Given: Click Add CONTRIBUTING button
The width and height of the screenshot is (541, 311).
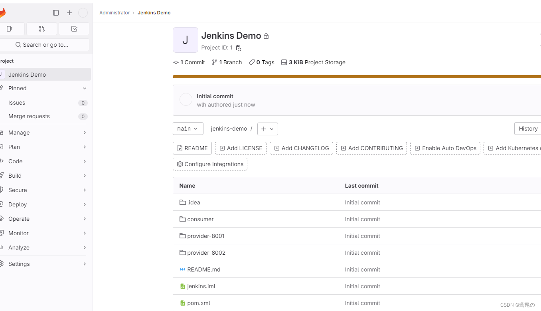Looking at the screenshot, I should pos(372,148).
